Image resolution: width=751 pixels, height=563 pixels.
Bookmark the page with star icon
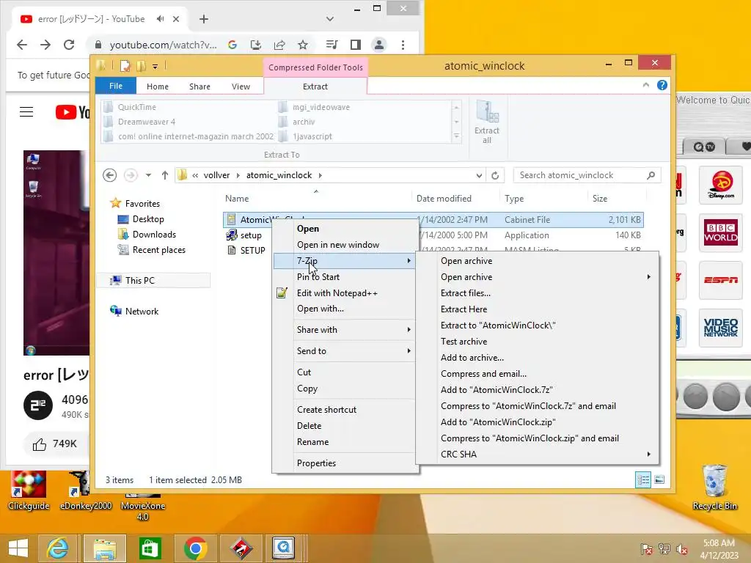pyautogui.click(x=303, y=45)
